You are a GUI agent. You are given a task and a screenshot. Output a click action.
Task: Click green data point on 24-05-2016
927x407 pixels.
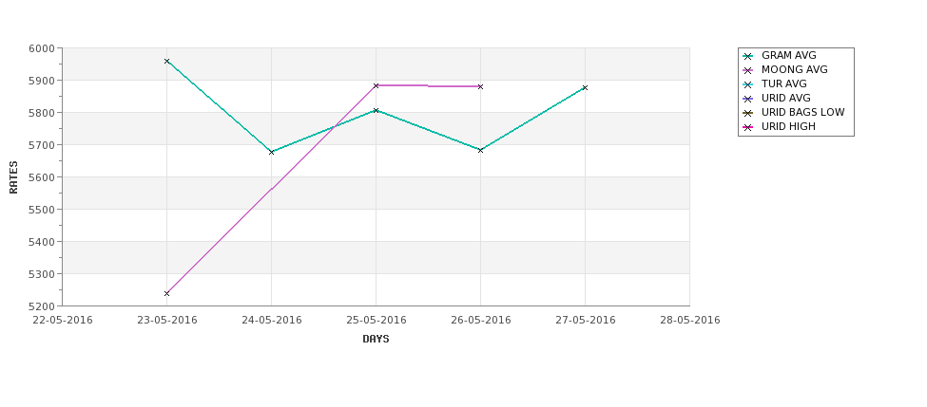[271, 152]
